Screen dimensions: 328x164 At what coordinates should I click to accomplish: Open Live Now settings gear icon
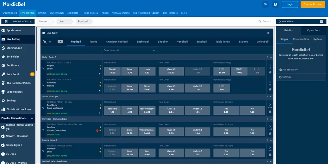(x=268, y=33)
